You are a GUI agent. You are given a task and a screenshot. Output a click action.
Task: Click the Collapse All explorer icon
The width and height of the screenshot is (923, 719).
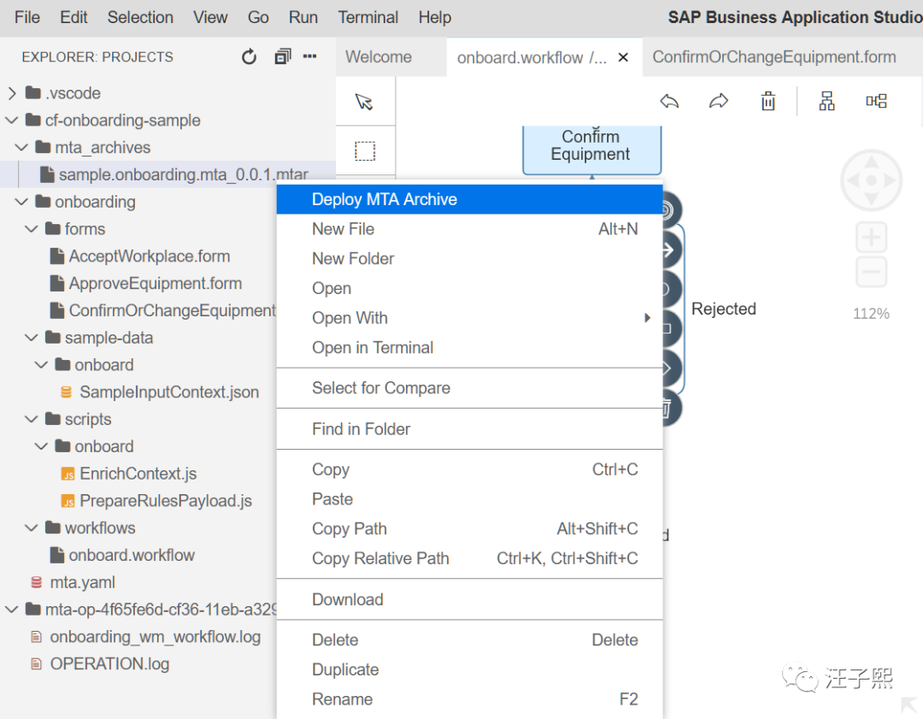click(282, 57)
